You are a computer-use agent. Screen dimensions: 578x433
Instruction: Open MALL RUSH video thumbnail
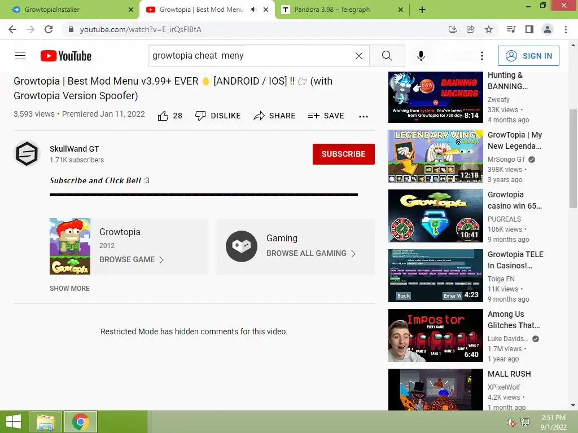pyautogui.click(x=436, y=390)
